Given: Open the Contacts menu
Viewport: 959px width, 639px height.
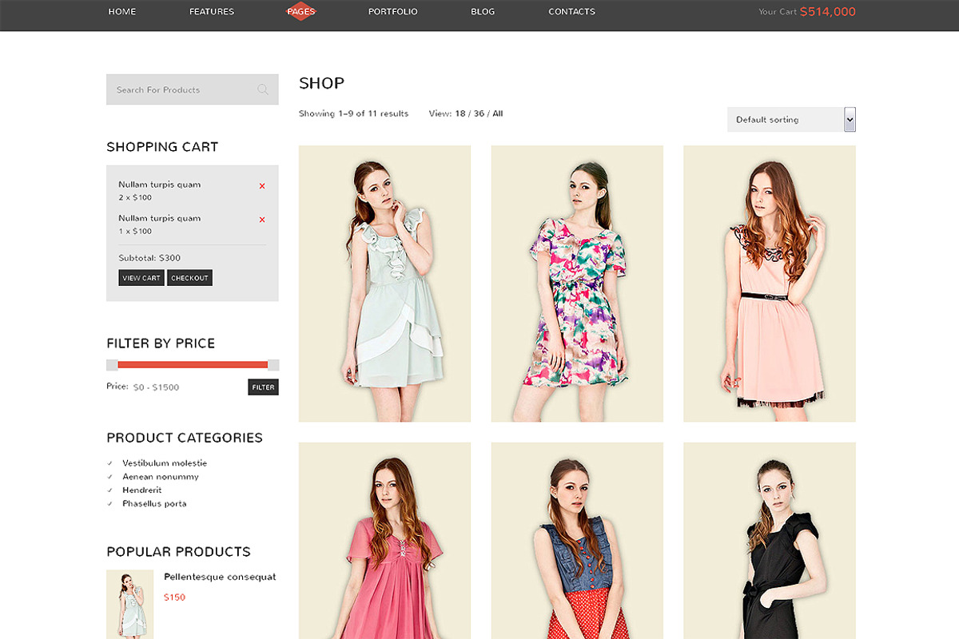Looking at the screenshot, I should point(571,12).
